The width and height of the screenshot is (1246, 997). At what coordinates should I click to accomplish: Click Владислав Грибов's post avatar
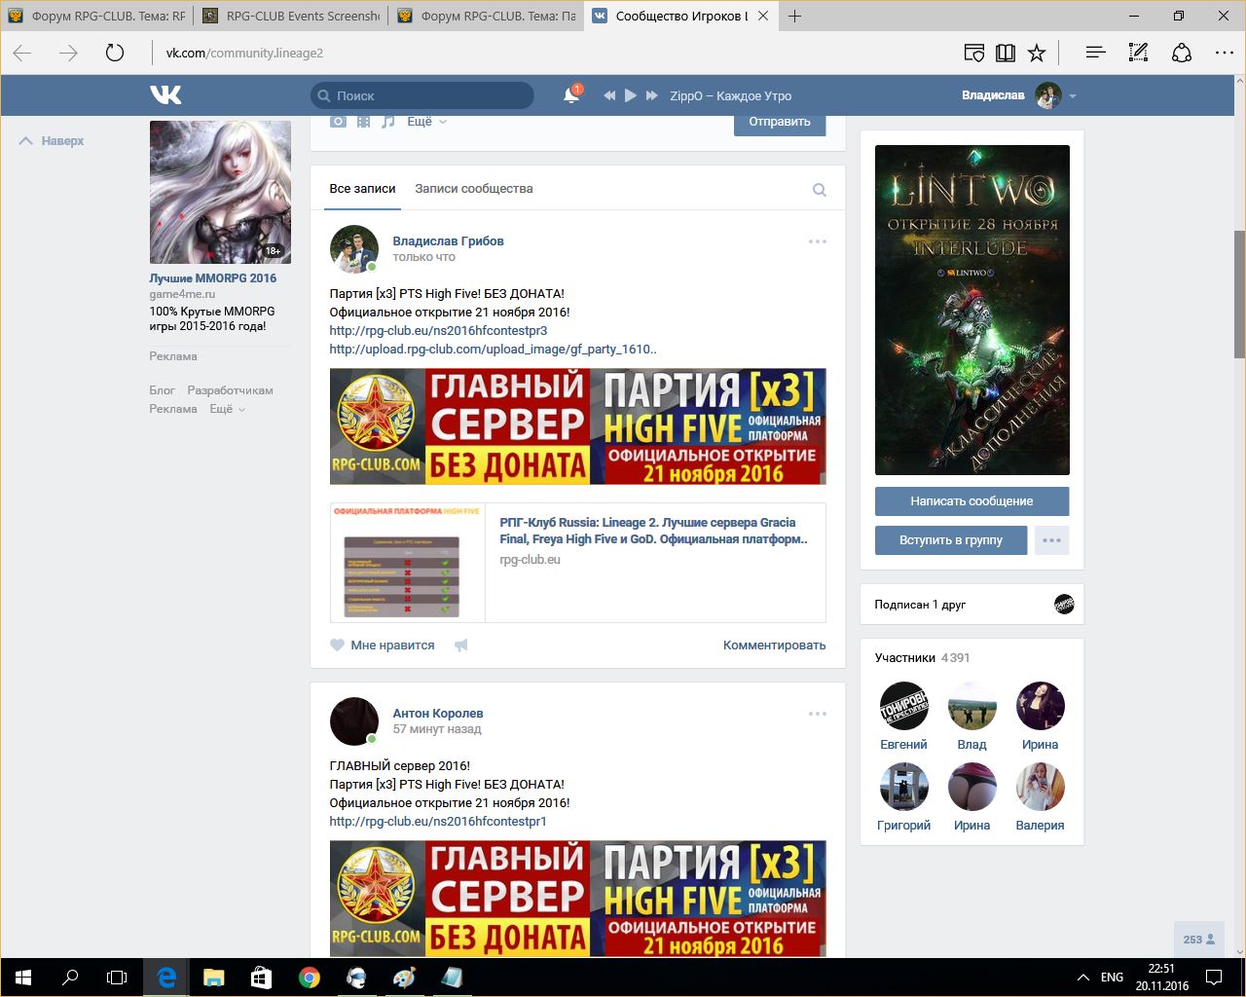[353, 249]
